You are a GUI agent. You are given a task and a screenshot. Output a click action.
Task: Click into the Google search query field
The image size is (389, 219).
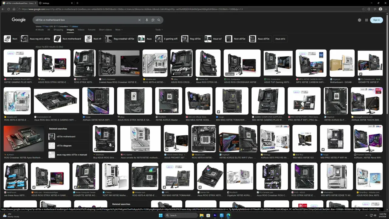coord(86,20)
